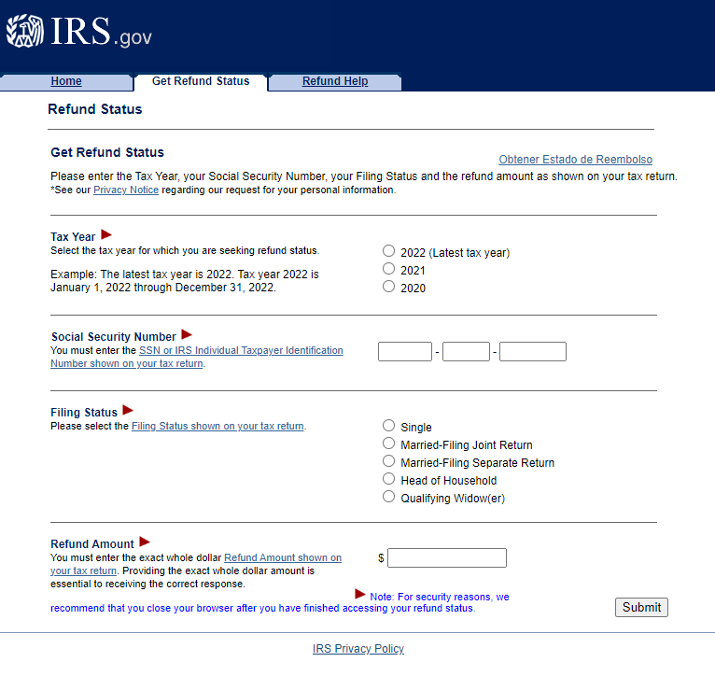Select tax year 2021
This screenshot has width=715, height=676.
(x=388, y=269)
